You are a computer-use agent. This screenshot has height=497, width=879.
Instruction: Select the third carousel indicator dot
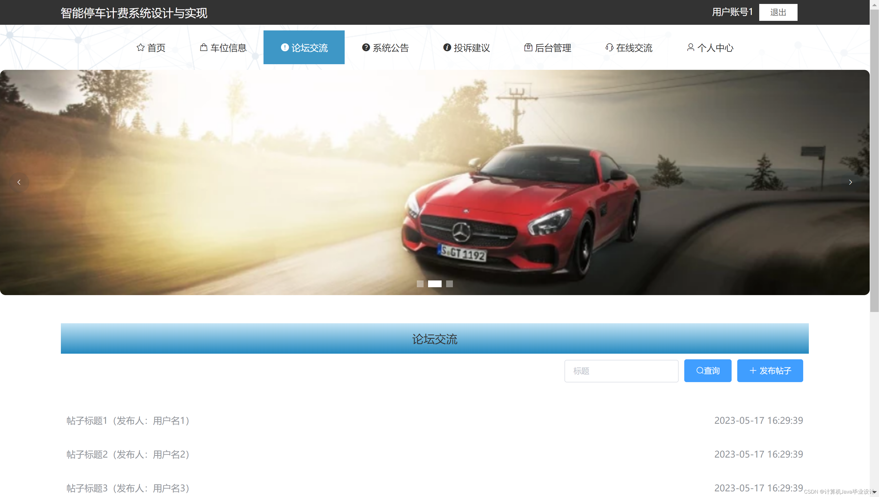click(x=449, y=284)
